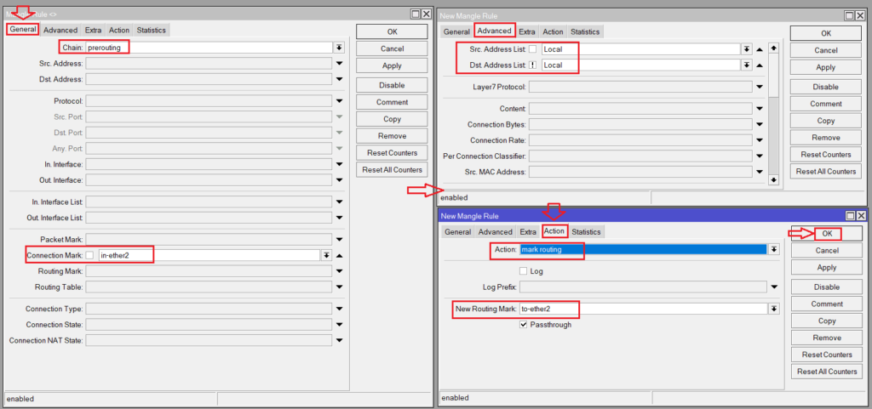Open the Dst. Address List Local dropdown arrow
Viewport: 872px width, 409px height.
(747, 65)
